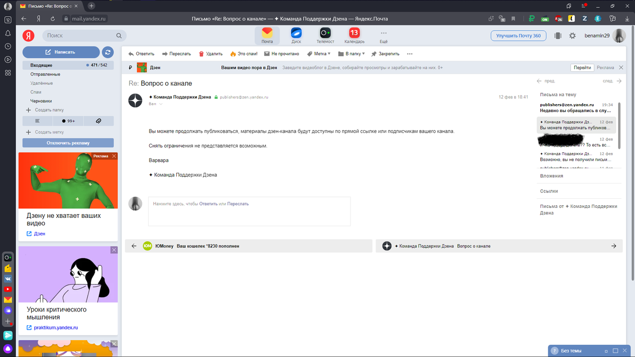The height and width of the screenshot is (357, 635).
Task: Open the sender's Дзен support avatar icon
Action: pyautogui.click(x=136, y=100)
